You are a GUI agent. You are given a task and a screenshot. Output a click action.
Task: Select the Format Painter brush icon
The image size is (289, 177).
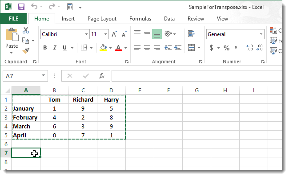(x=26, y=51)
